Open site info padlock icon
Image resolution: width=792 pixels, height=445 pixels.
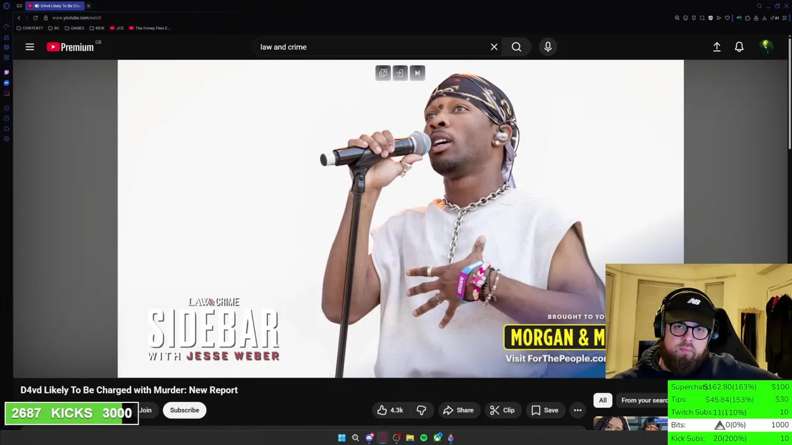[x=45, y=18]
